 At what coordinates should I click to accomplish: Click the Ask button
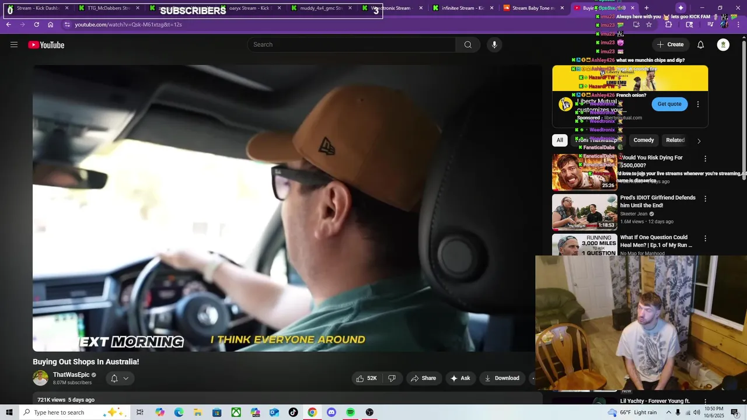click(460, 378)
